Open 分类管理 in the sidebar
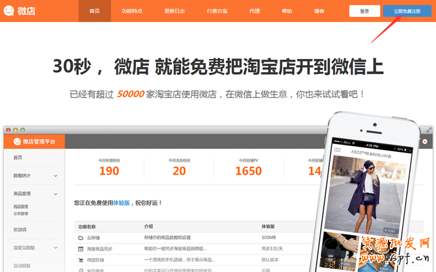436x272 pixels. click(21, 214)
